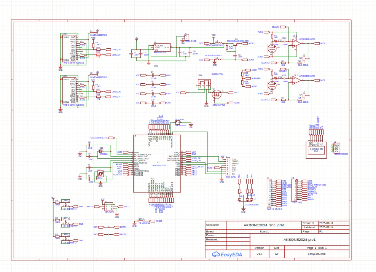Image resolution: width=376 pixels, height=272 pixels.
Task: Select the C10 100nF decoupling capacitor
Action: click(153, 103)
